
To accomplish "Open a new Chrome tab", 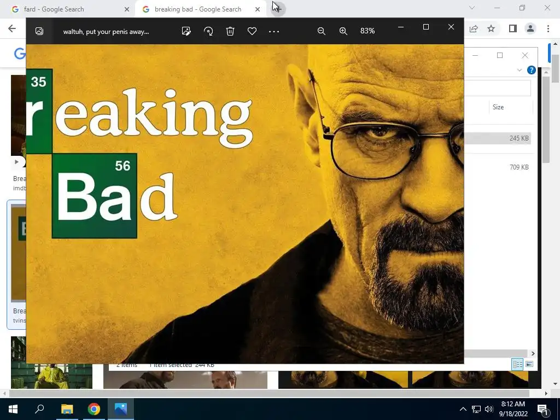I will (x=278, y=9).
